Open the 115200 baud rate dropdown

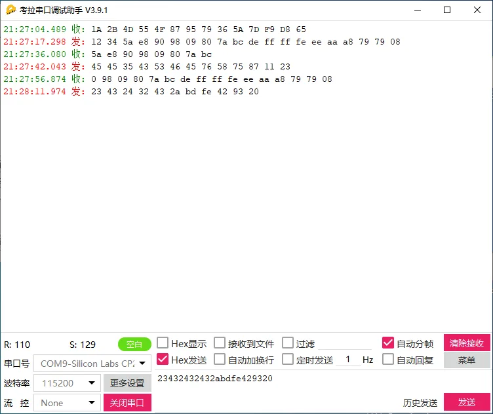click(67, 383)
